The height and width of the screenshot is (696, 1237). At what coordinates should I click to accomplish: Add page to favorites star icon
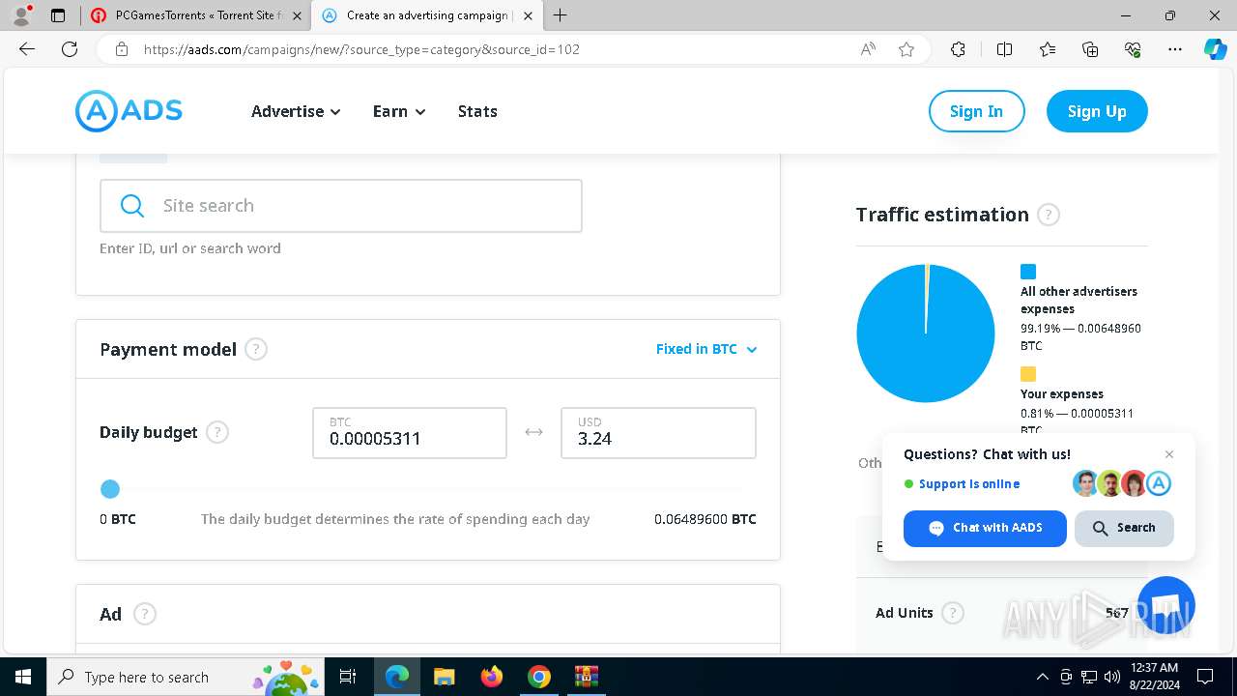906,49
